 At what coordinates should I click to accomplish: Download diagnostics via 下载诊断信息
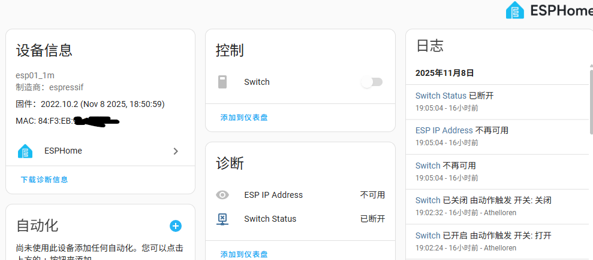coord(44,180)
